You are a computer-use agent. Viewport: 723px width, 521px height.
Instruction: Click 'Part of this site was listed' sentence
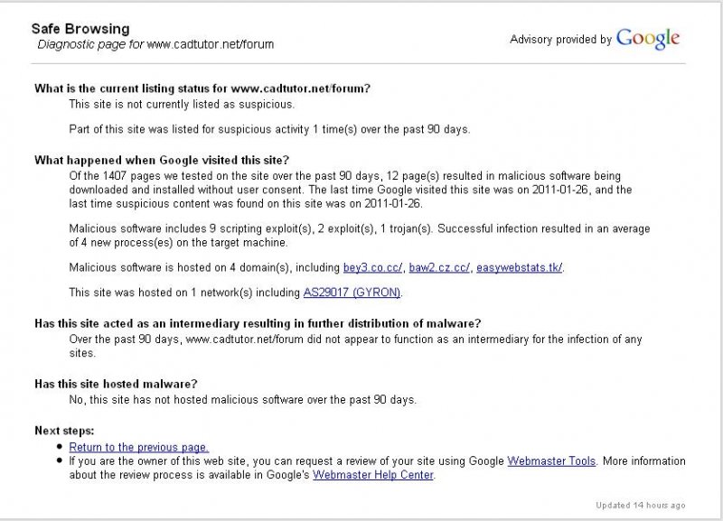coord(269,129)
